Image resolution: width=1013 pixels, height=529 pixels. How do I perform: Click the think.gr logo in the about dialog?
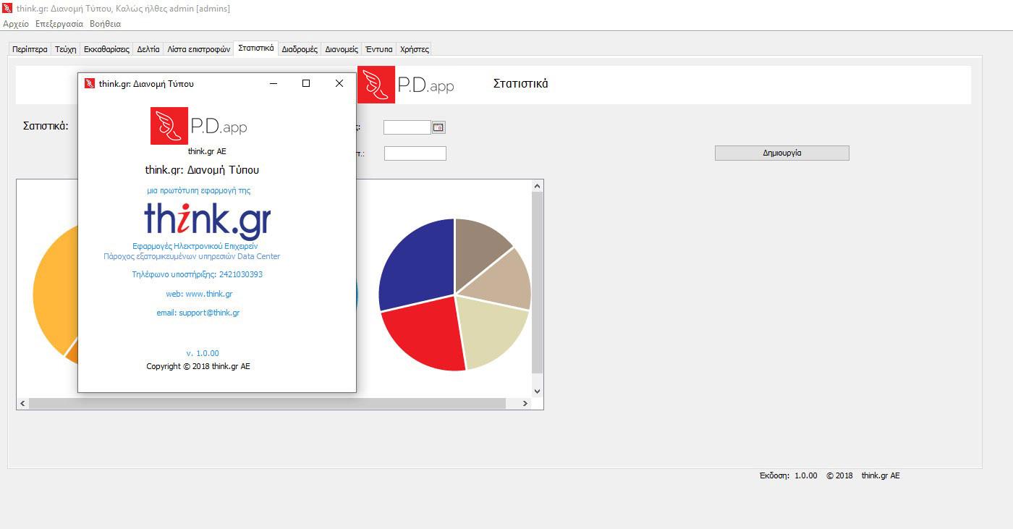coord(208,220)
